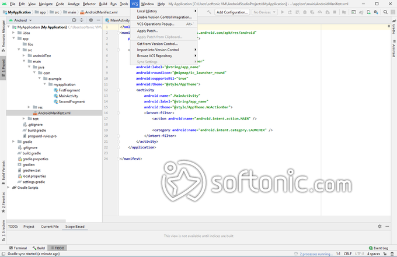Toggle the 2: Favorites side stripe button
The height and width of the screenshot is (257, 397).
(4, 203)
